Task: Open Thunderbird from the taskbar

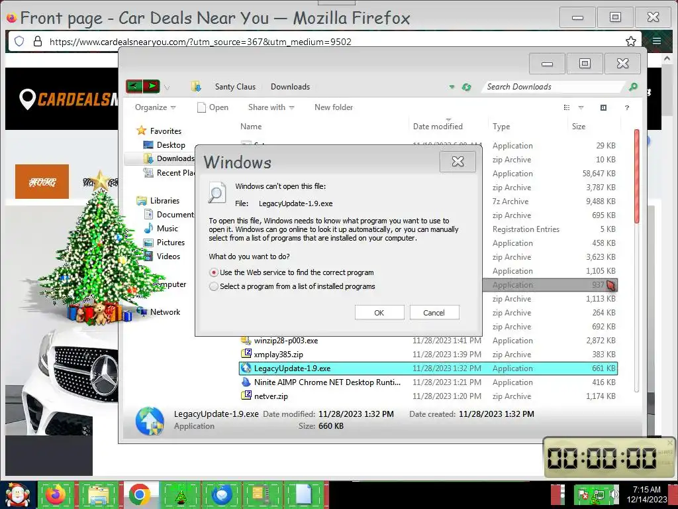Action: [222, 494]
